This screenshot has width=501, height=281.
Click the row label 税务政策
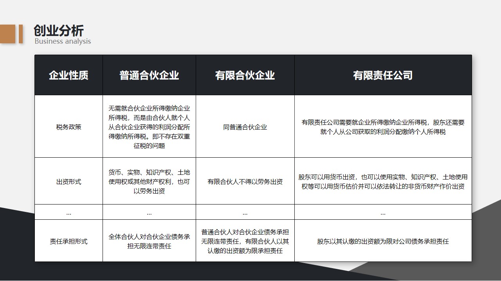point(68,127)
